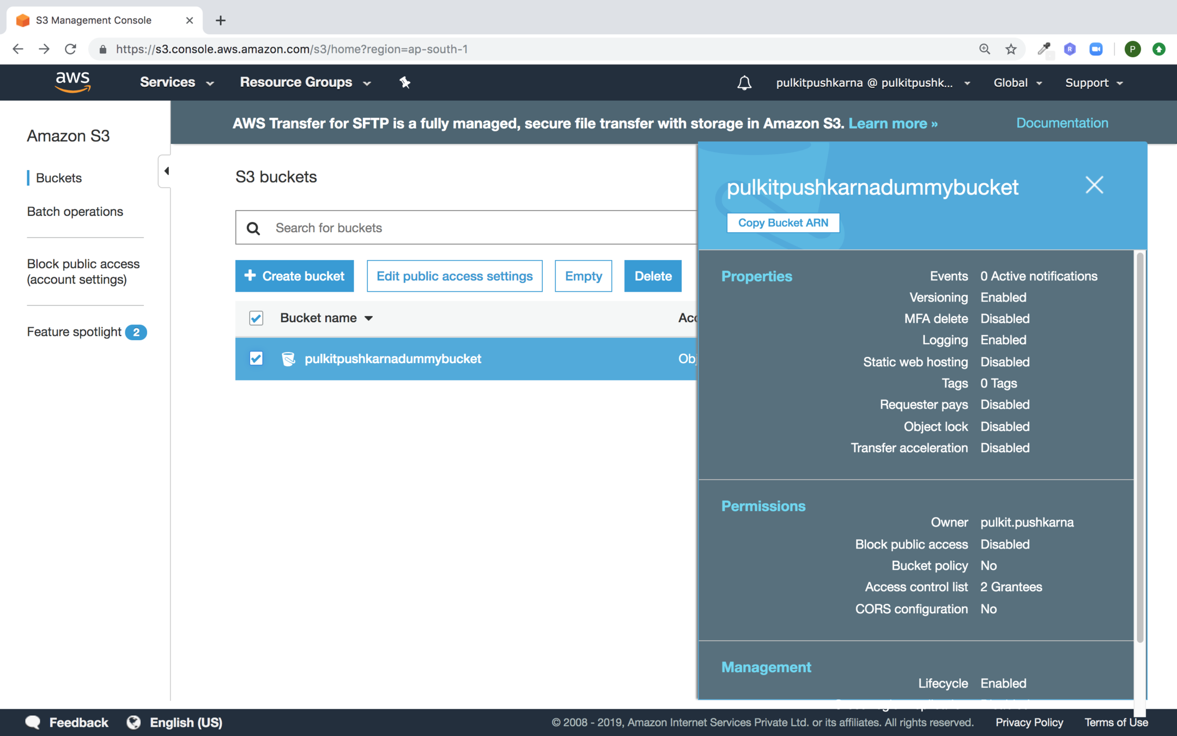Click the blue hexagon extension icon

(x=1070, y=49)
